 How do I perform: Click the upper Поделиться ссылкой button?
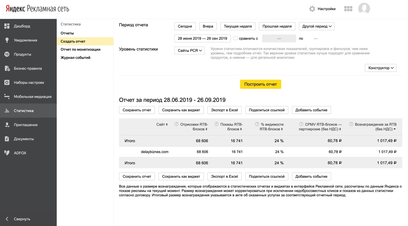267,110
